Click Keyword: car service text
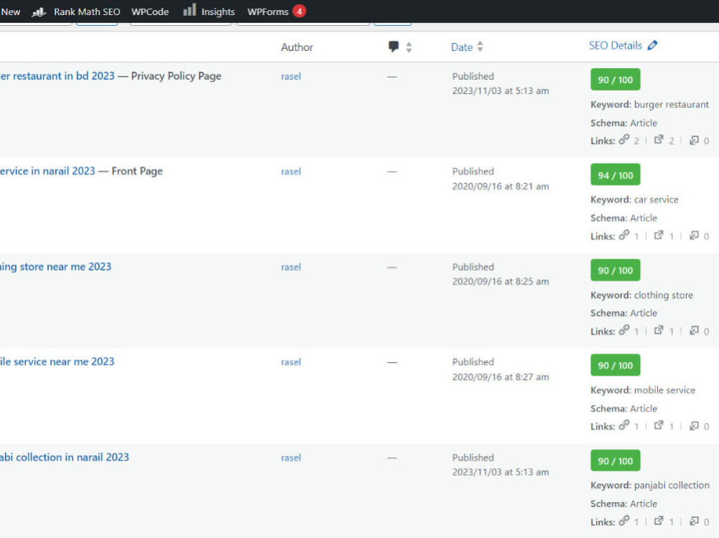719x538 pixels. pyautogui.click(x=634, y=200)
